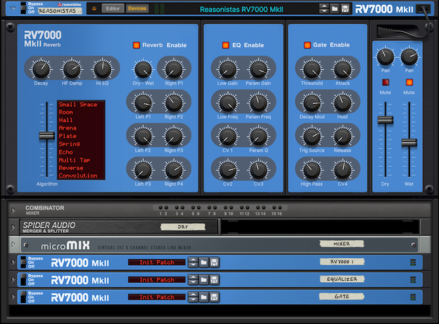Select the Spring algorithm
439x324 pixels.
(69, 144)
